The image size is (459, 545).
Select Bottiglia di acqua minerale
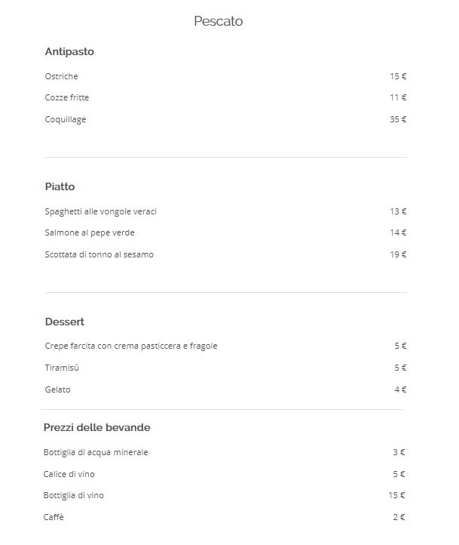[96, 452]
